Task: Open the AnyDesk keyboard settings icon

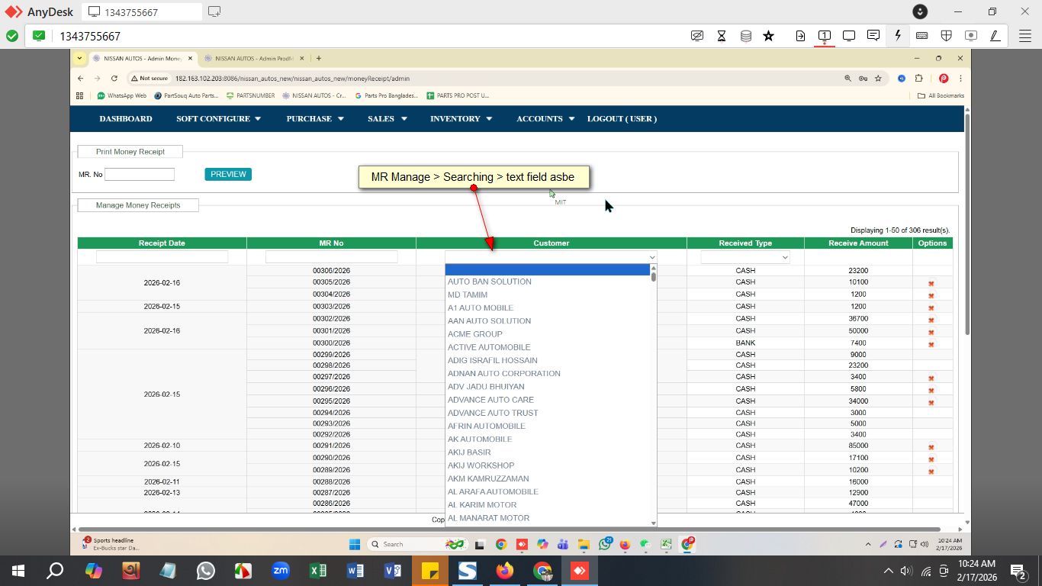Action: (921, 36)
